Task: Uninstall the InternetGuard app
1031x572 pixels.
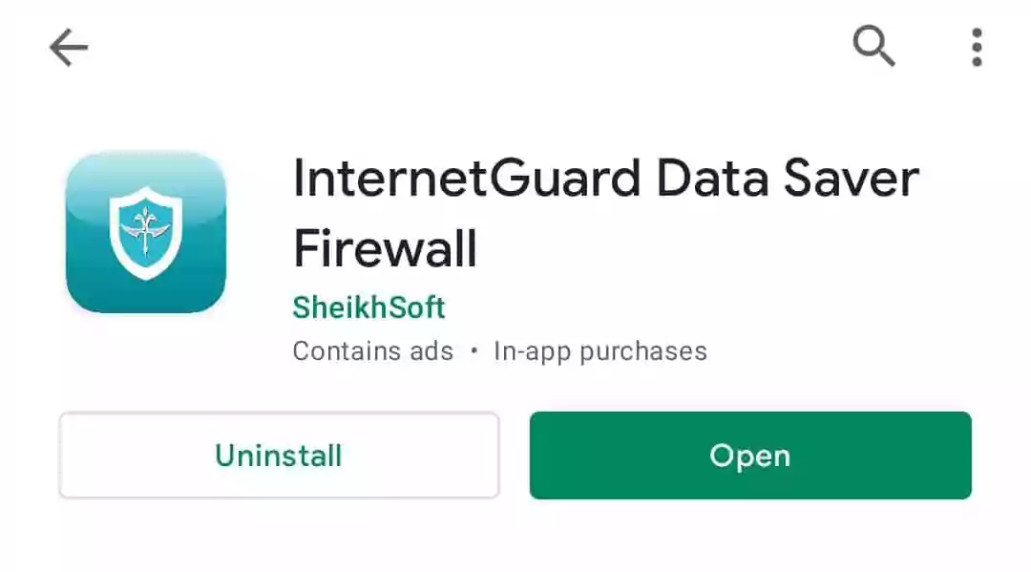Action: (x=279, y=455)
